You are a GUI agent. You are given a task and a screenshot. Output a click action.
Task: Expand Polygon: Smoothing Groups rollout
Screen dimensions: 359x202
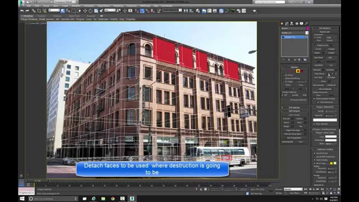tap(325, 129)
